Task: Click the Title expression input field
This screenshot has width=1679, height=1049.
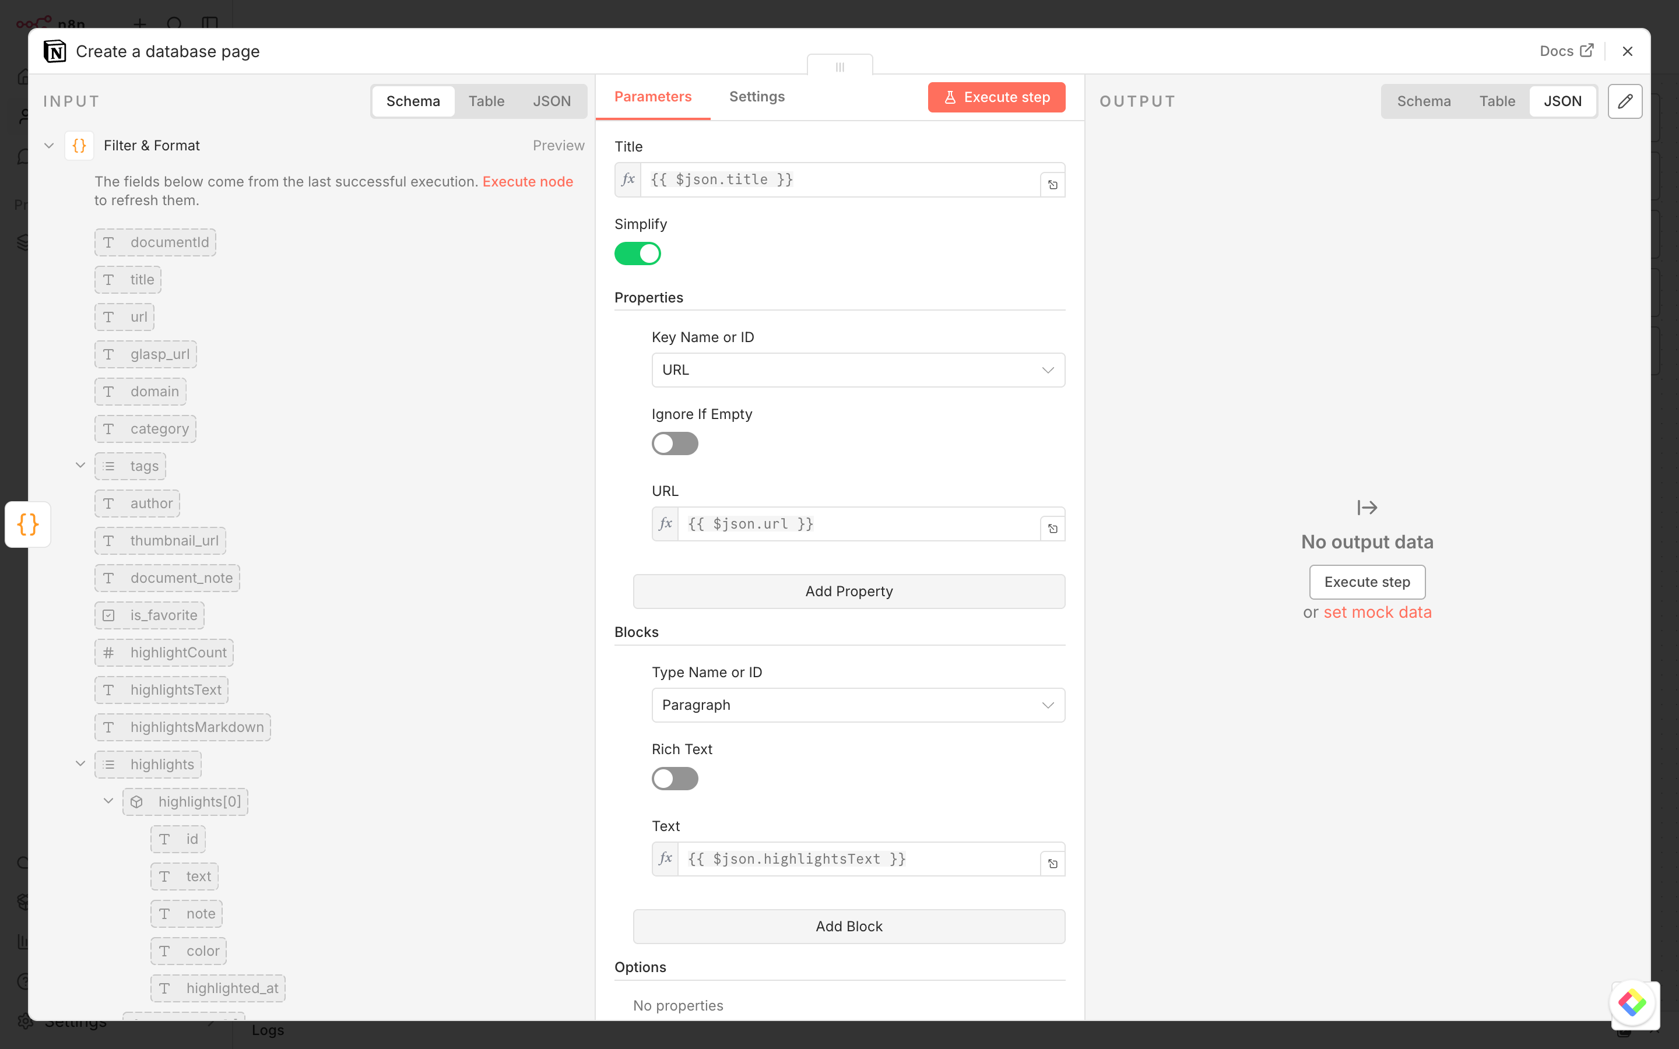Action: [x=839, y=179]
